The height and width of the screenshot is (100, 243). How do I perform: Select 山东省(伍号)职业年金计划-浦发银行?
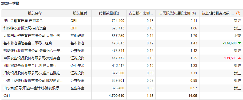pyautogui.click(x=31, y=88)
